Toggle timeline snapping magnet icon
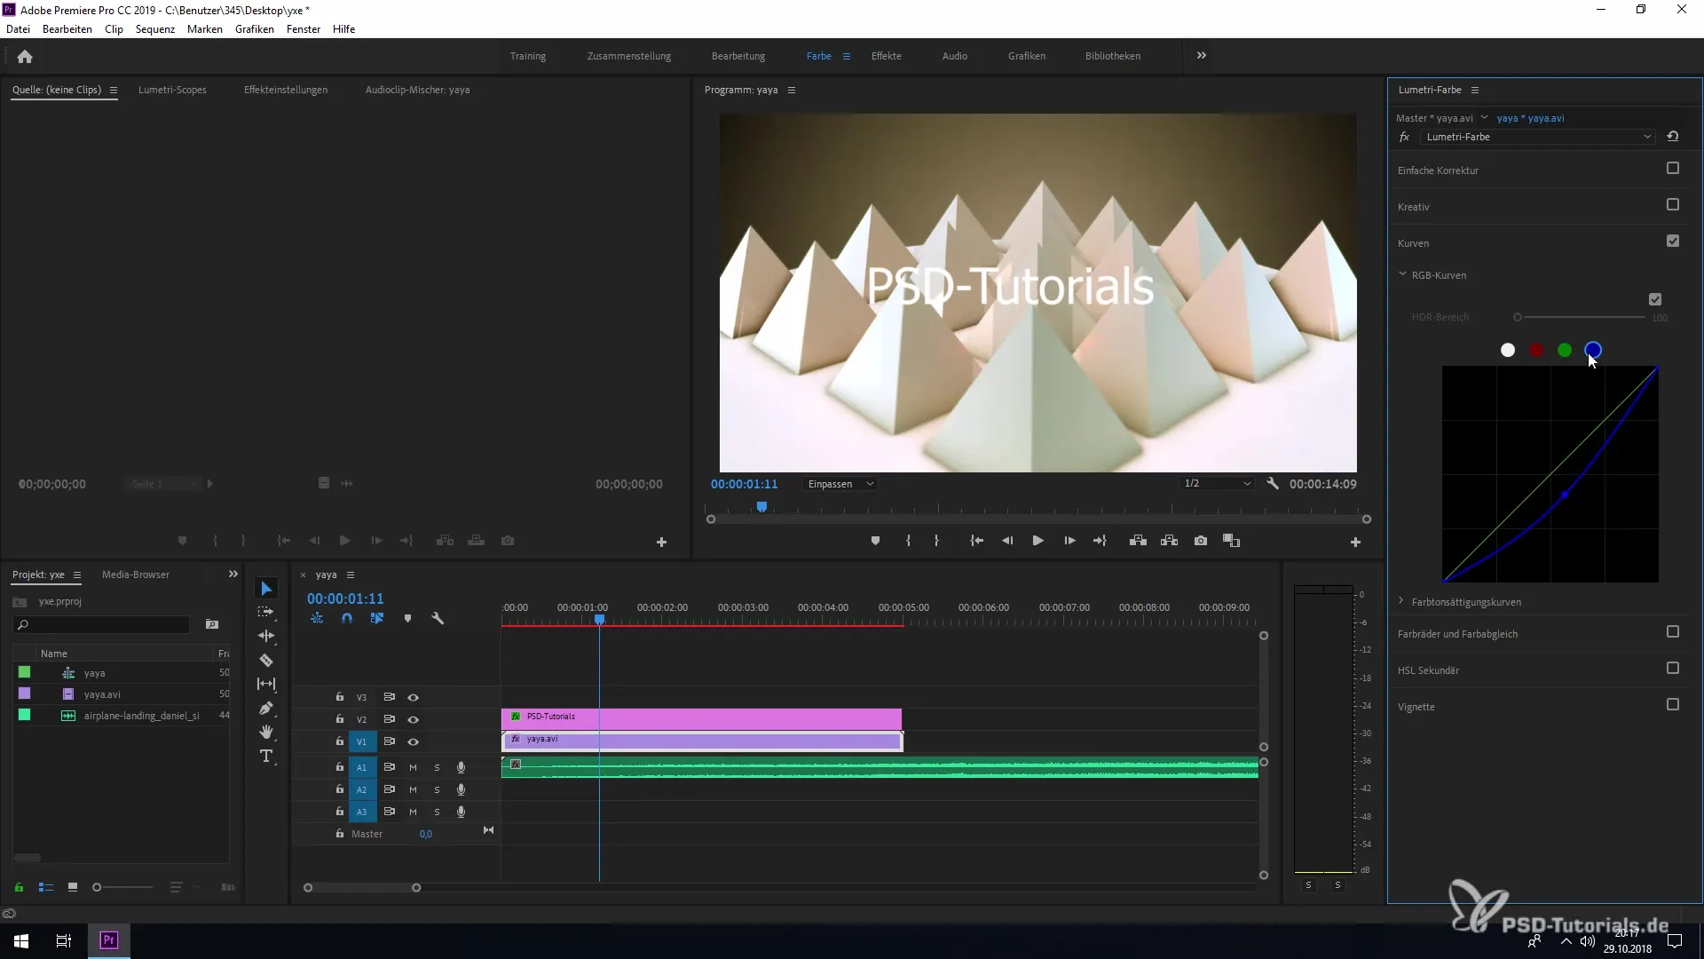1704x959 pixels. pos(347,619)
